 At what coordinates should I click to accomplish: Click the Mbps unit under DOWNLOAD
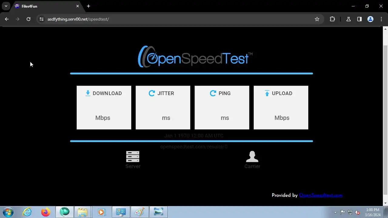[x=103, y=118]
